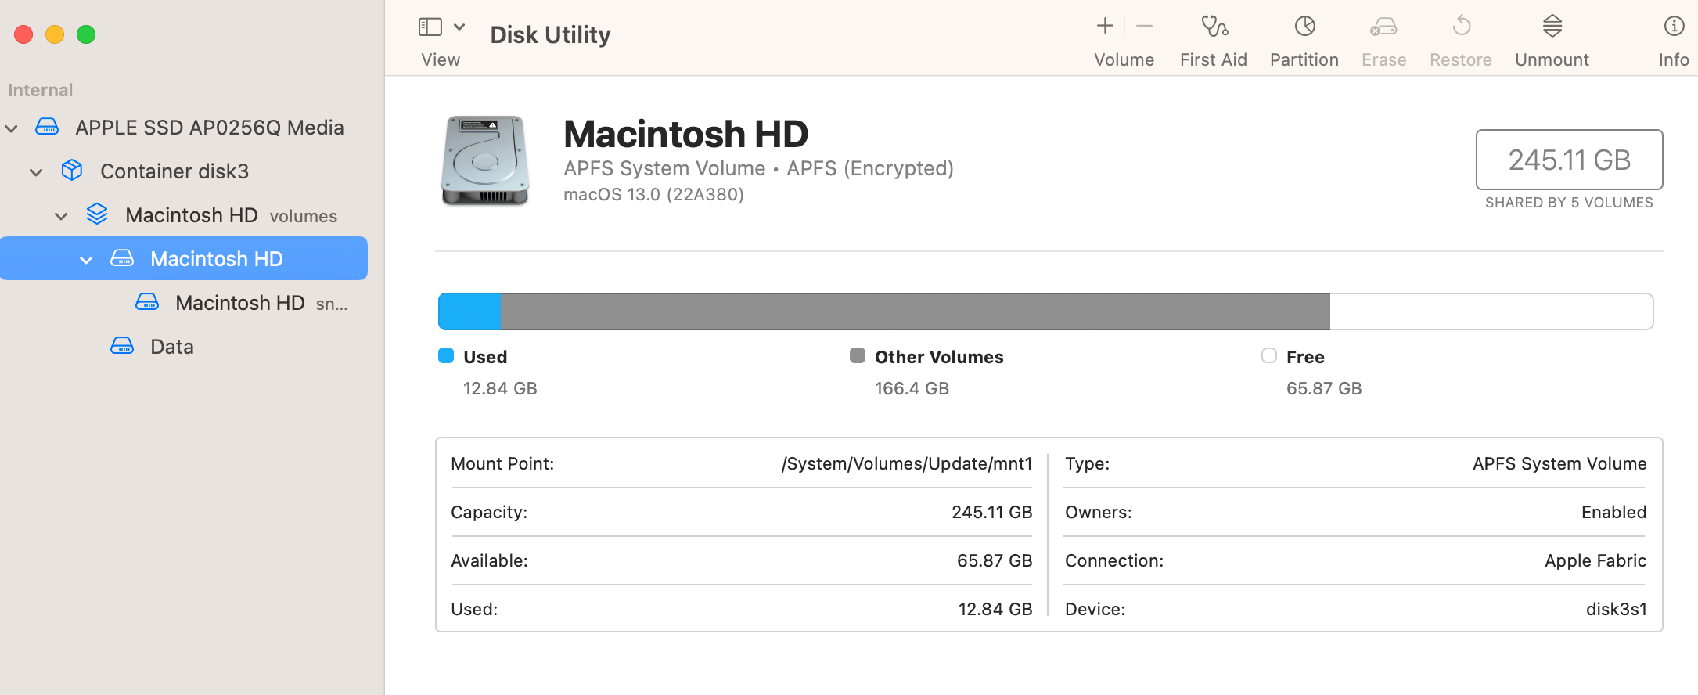Click the First Aid label
The height and width of the screenshot is (695, 1698).
[1214, 60]
